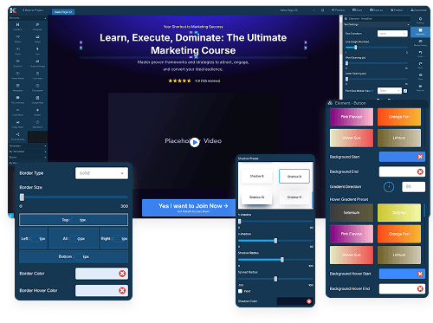Click Save in the top toolbar
This screenshot has height=323, width=433.
coord(358,10)
